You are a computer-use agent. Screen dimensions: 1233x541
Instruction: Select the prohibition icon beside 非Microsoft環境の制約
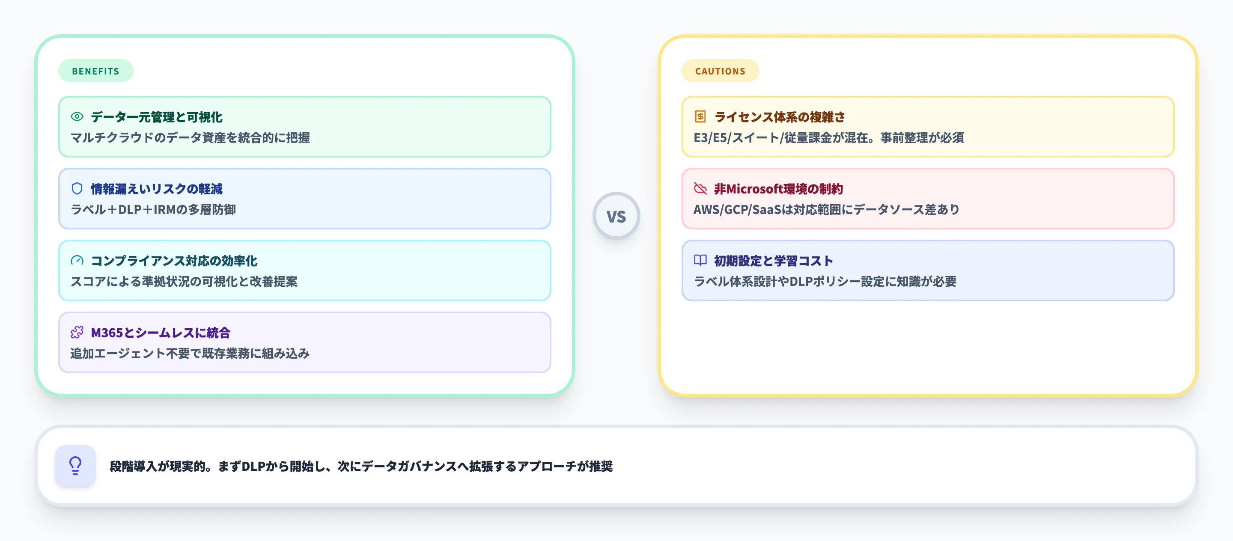[x=700, y=188]
